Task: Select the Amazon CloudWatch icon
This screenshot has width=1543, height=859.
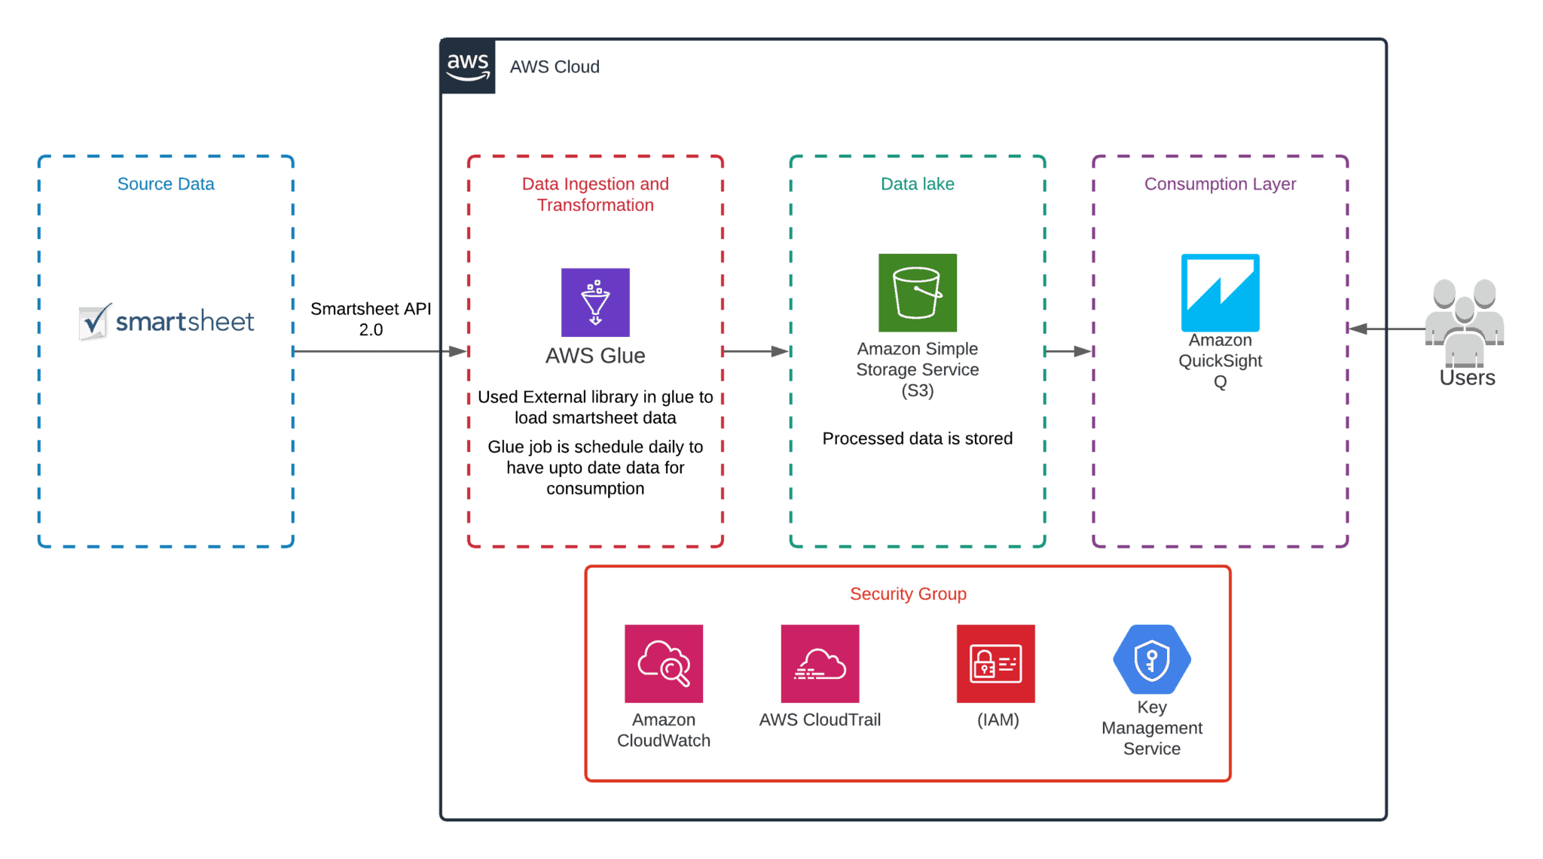Action: point(663,663)
